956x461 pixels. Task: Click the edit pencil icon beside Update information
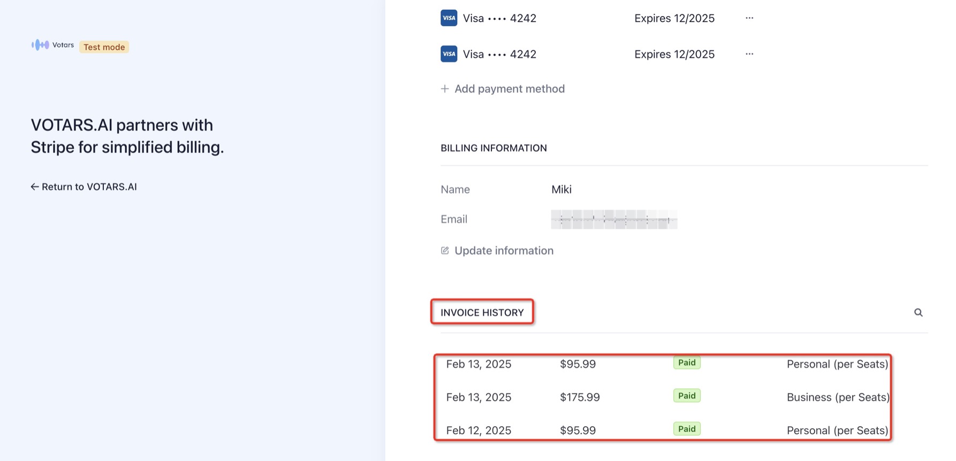(445, 251)
